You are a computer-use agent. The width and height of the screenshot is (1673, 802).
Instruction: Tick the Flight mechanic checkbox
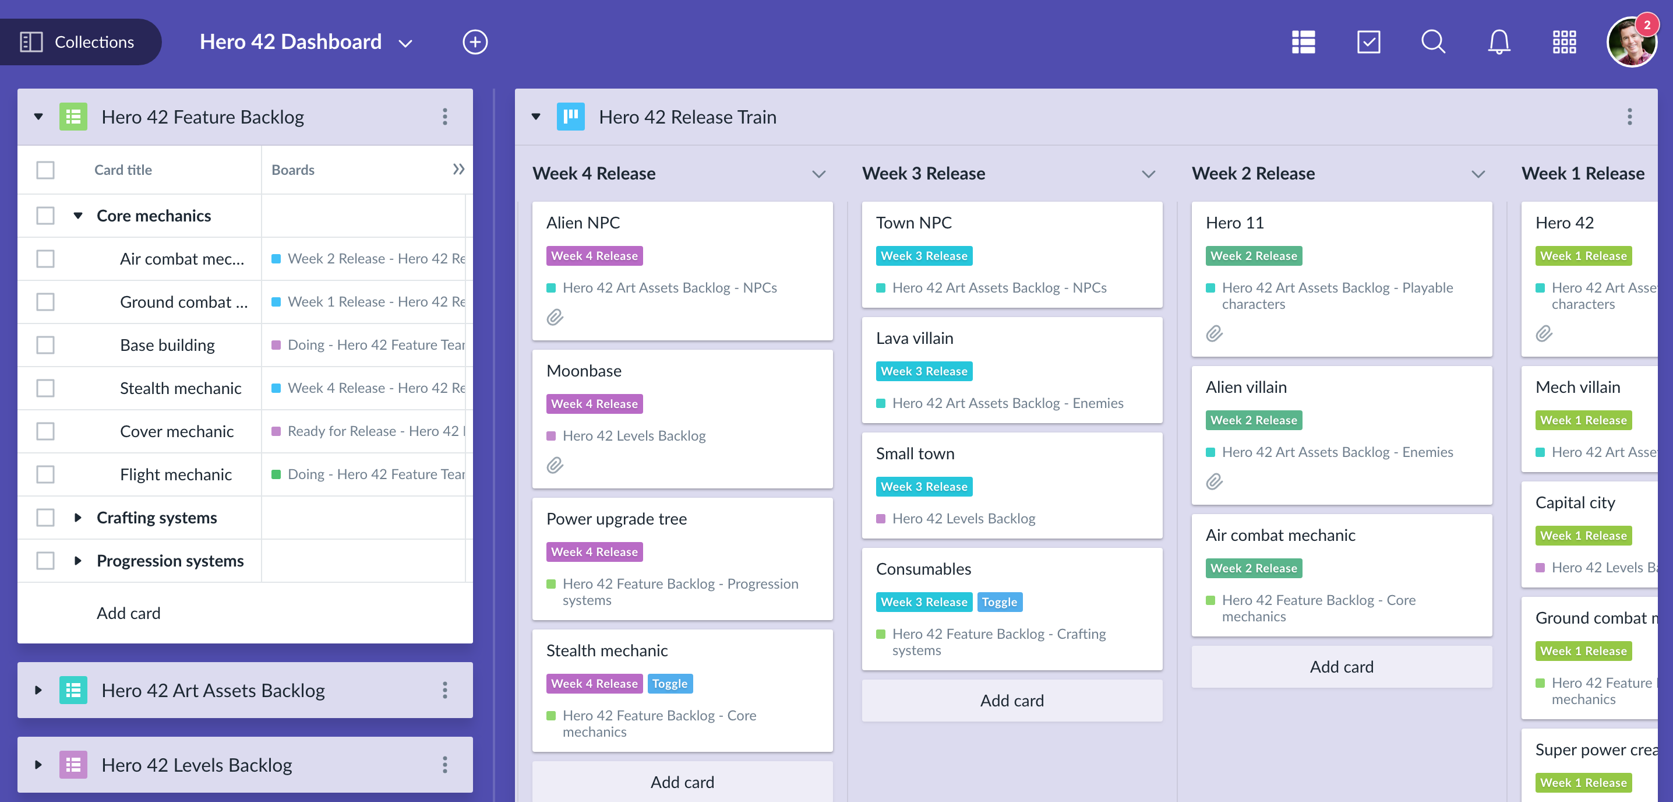point(45,474)
